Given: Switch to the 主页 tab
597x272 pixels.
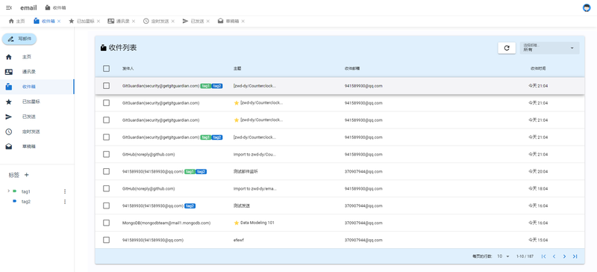Looking at the screenshot, I should coord(16,22).
